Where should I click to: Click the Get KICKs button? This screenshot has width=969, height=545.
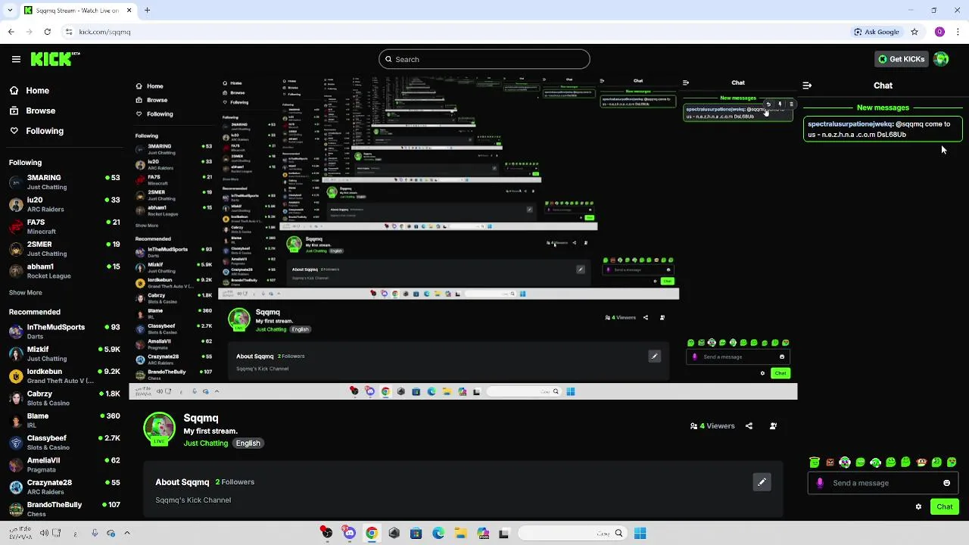coord(901,59)
